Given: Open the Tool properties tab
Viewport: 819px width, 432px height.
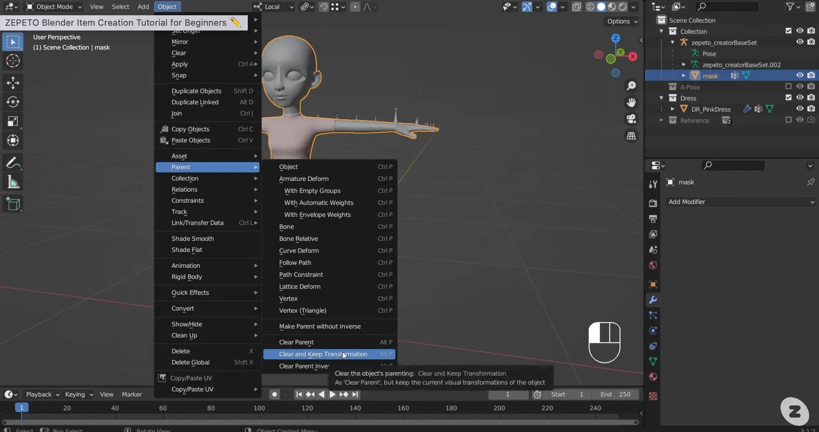Looking at the screenshot, I should coord(653,184).
